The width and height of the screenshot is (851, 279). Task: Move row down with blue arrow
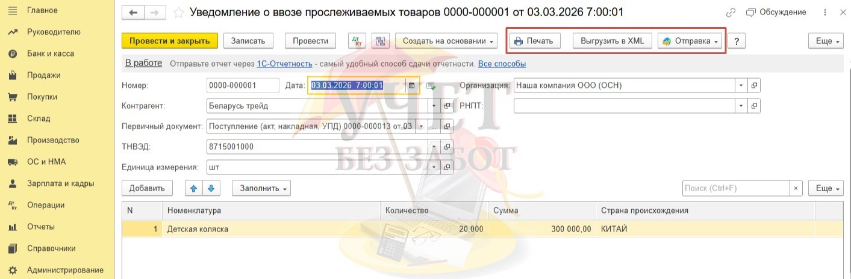[x=211, y=188]
